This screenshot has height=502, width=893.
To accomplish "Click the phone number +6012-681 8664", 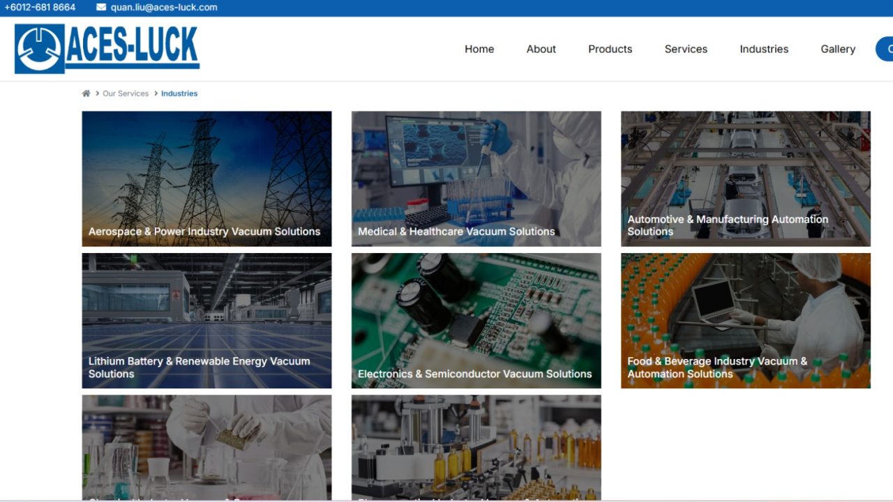I will (40, 7).
